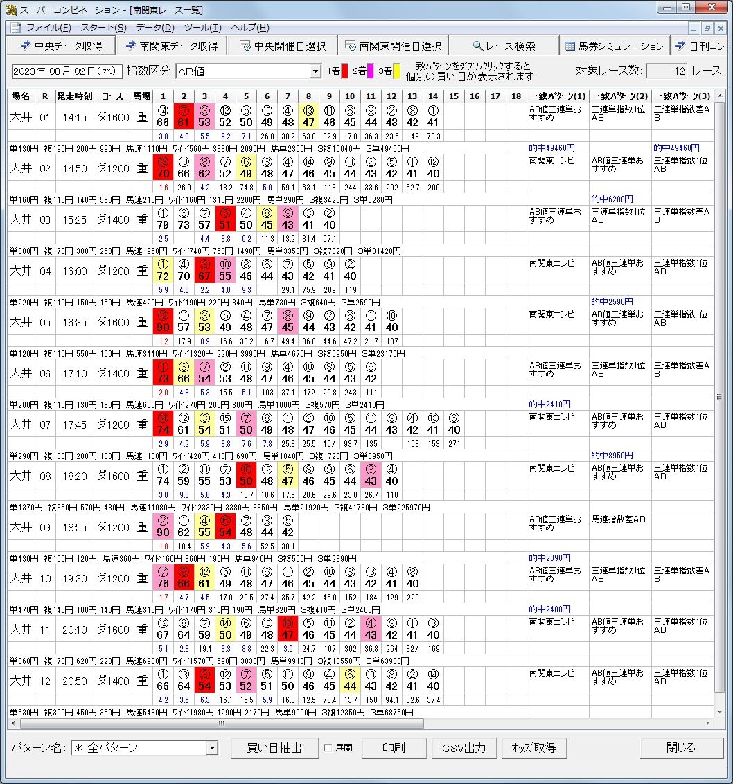
Task: Launch 馬券シミュレーション from the toolbar
Action: [615, 46]
